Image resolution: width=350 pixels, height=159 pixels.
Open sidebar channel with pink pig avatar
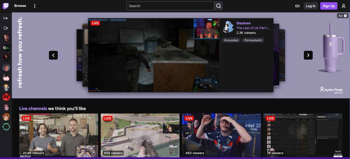click(x=6, y=77)
